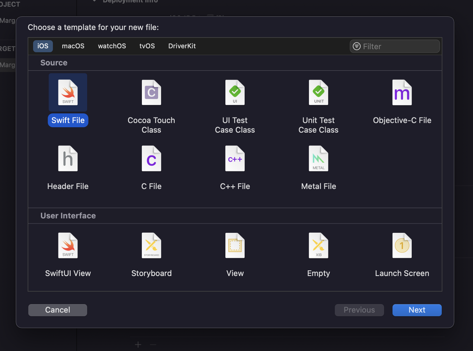Choose the Objective-C File template icon
The width and height of the screenshot is (473, 351).
point(402,92)
